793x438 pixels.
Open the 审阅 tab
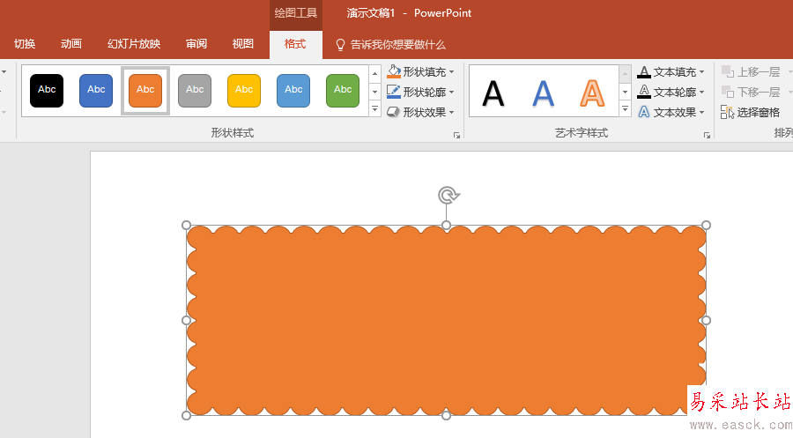[x=196, y=44]
